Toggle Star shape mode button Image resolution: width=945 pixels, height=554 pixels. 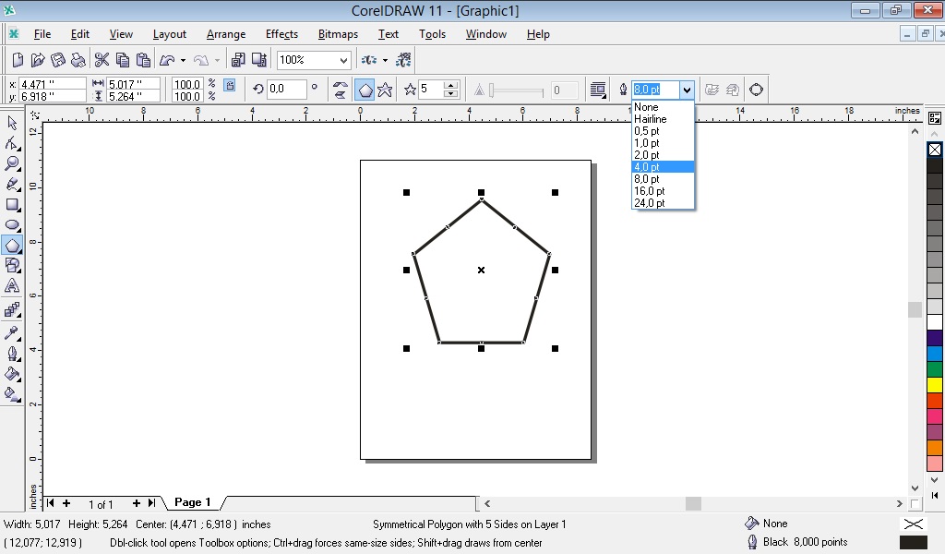coord(385,90)
